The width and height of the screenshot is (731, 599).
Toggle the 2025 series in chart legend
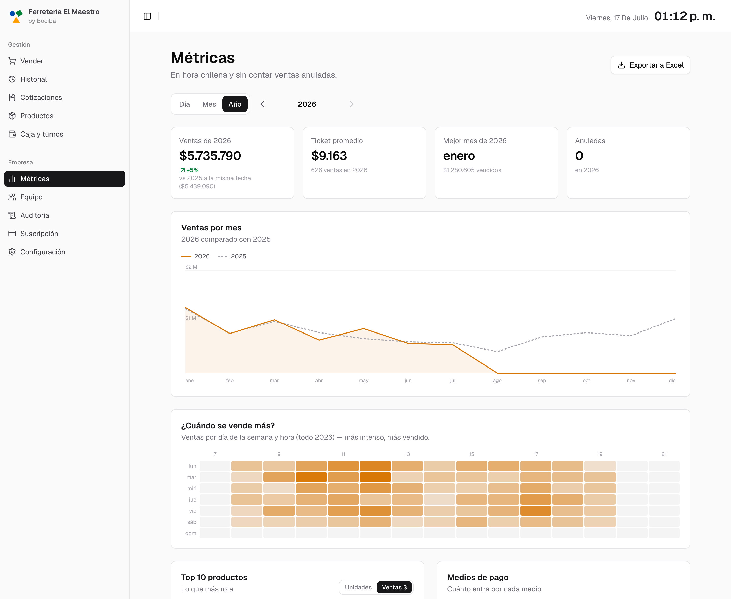coord(232,256)
